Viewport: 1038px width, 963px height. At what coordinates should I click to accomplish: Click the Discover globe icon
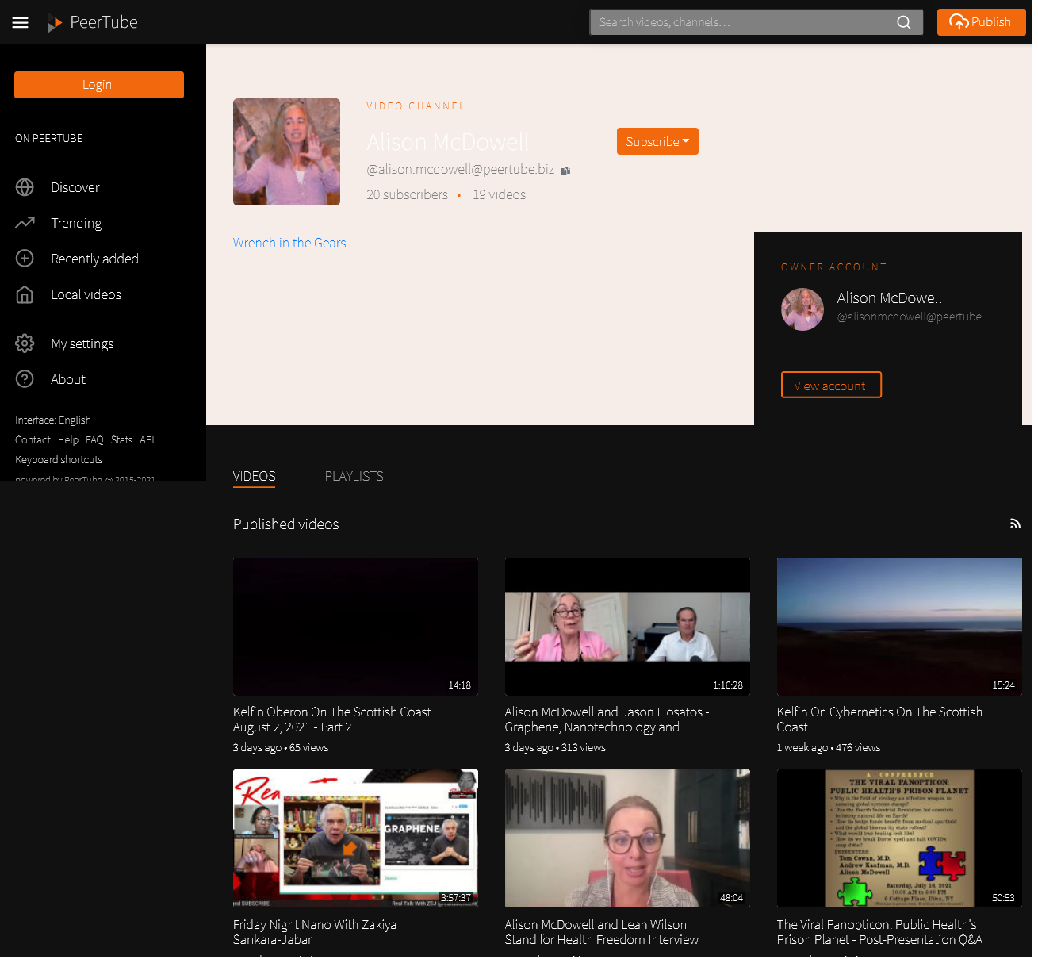click(25, 187)
